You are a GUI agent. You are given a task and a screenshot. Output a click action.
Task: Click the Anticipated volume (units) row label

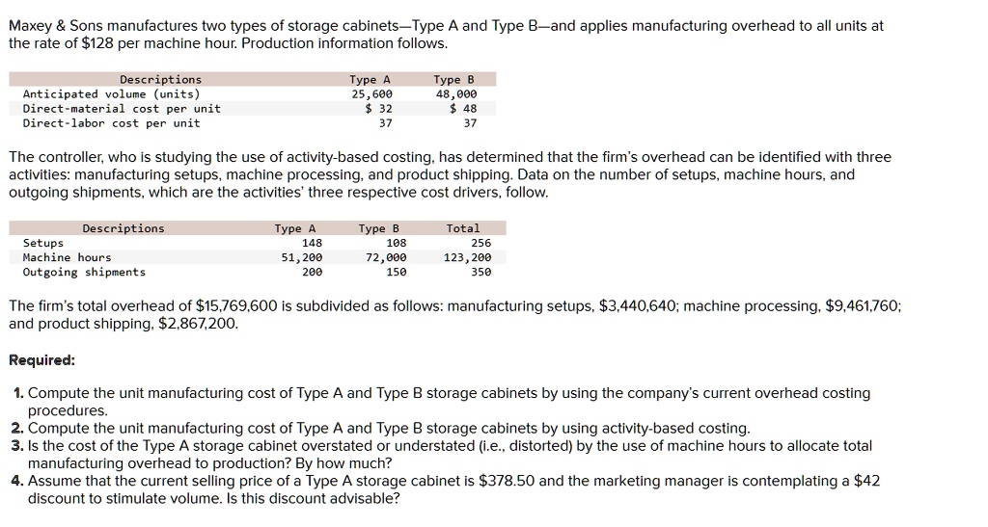[x=111, y=94]
